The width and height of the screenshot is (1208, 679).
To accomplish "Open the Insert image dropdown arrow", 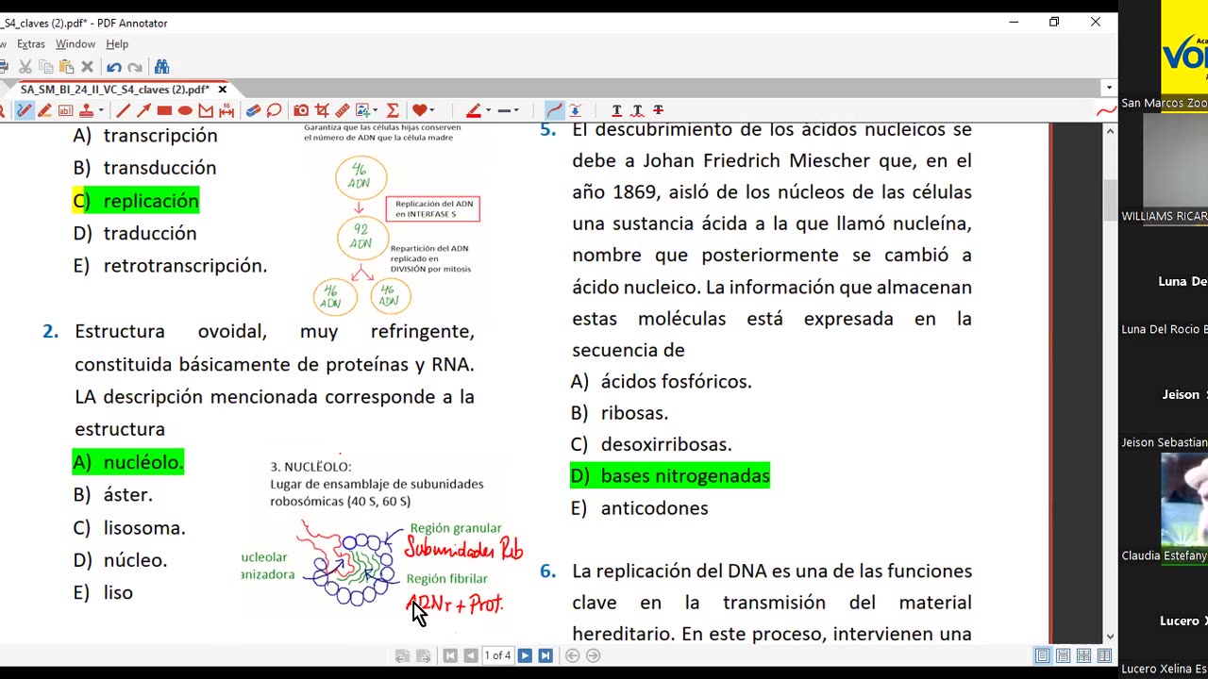I will [376, 110].
